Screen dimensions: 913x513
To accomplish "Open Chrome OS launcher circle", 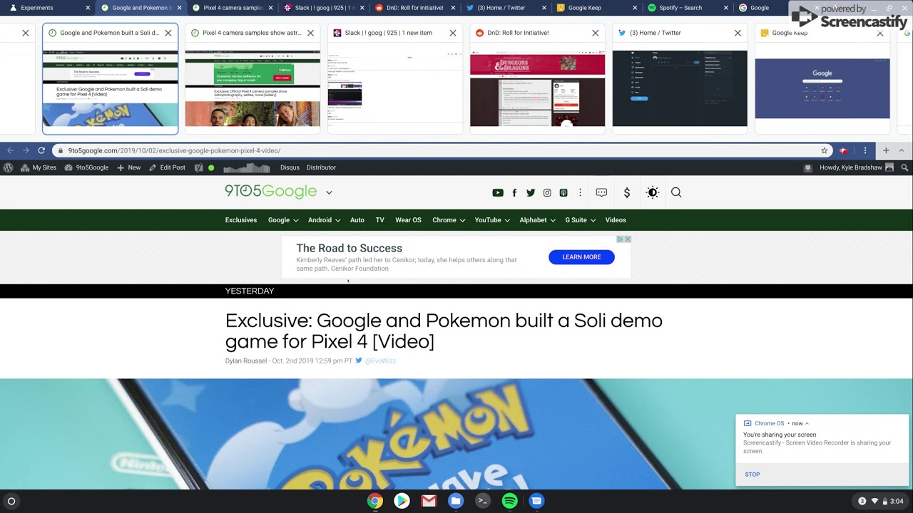I will click(11, 501).
